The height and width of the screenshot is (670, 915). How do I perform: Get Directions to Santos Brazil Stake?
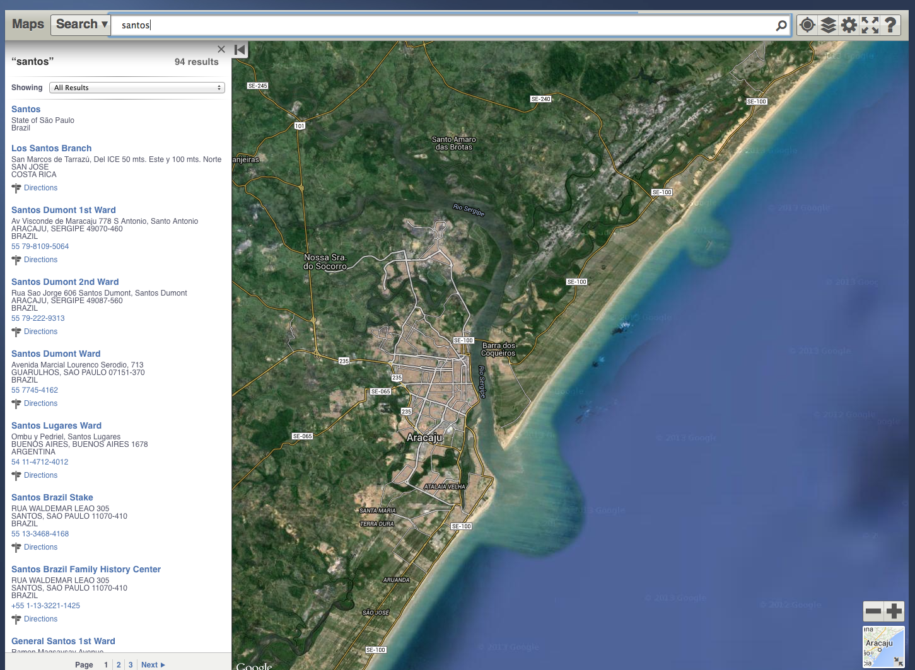click(x=40, y=547)
